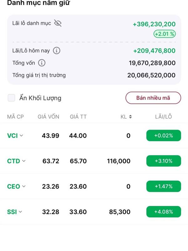
Task: Expand the SSI stock chevron
Action: tap(20, 212)
